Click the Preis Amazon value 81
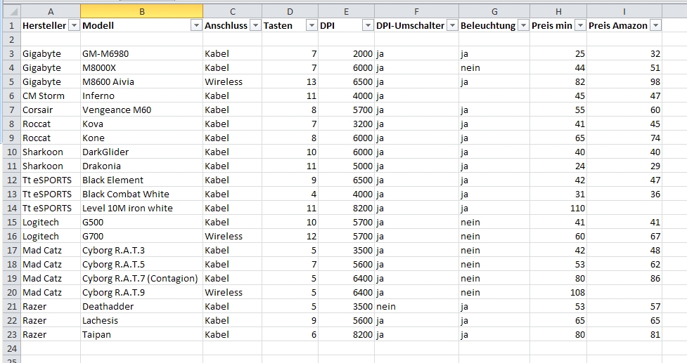This screenshot has height=363, width=687. [x=624, y=335]
